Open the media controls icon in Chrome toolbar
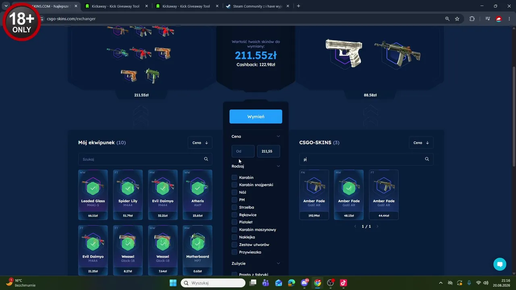Viewport: 516px width, 290px height. point(487,19)
